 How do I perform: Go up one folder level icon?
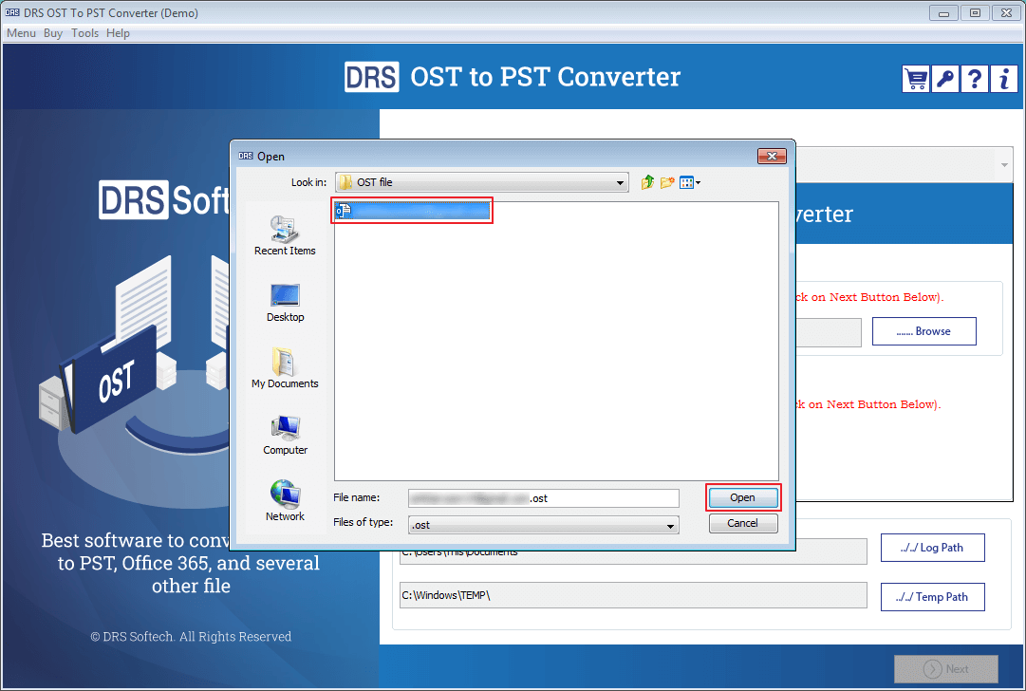click(647, 182)
